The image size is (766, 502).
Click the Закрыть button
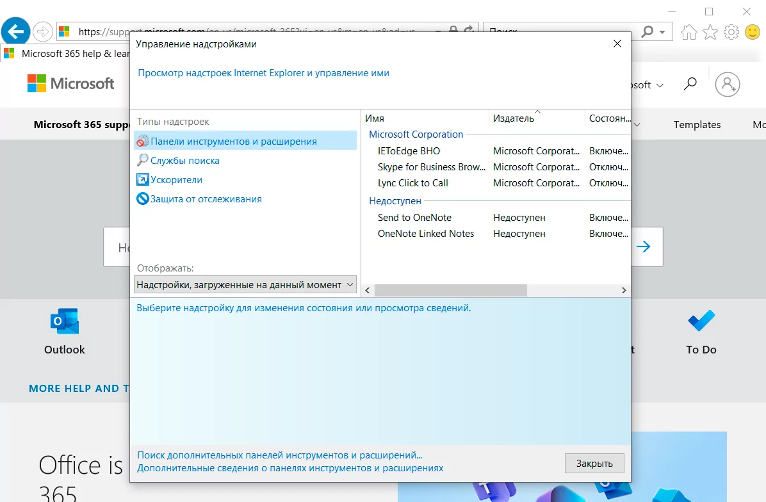(x=594, y=464)
